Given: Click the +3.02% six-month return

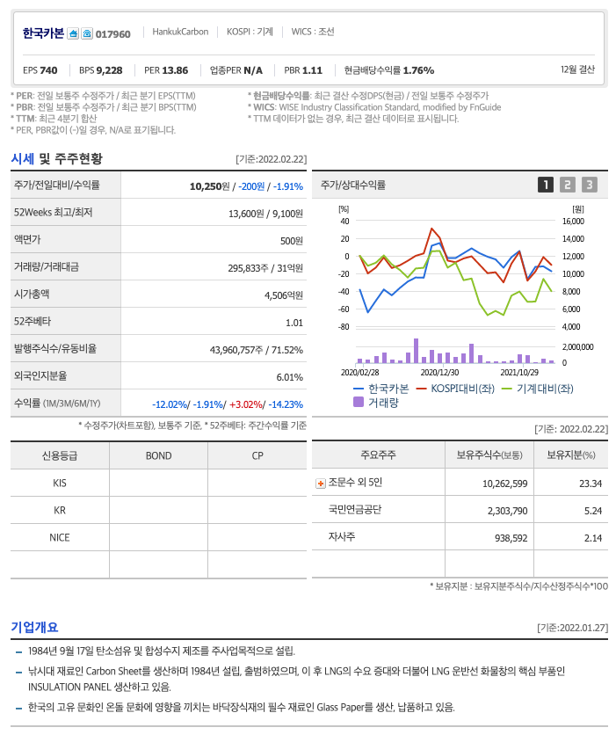Looking at the screenshot, I should 245,404.
